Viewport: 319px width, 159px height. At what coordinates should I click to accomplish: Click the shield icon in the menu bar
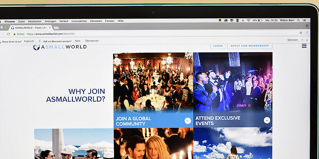(237, 20)
